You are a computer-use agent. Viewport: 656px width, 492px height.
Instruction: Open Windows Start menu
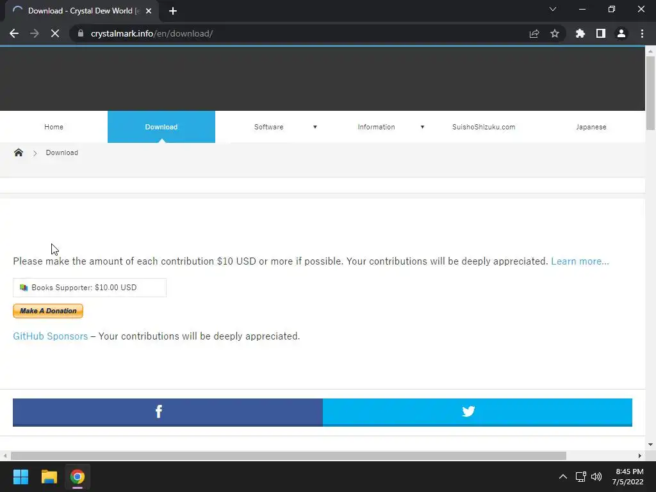20,477
